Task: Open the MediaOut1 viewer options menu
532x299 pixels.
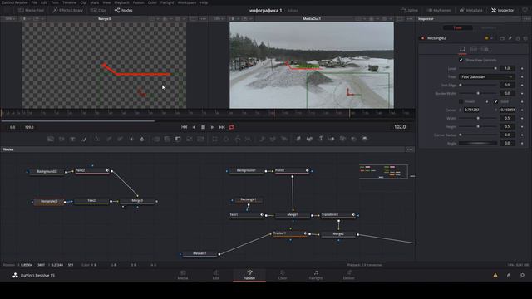Action: 410,18
